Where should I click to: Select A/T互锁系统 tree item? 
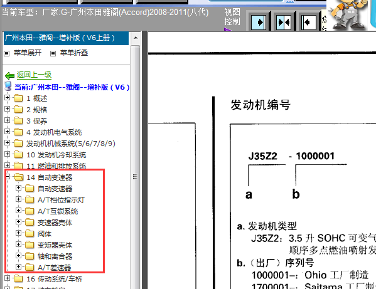(58, 211)
